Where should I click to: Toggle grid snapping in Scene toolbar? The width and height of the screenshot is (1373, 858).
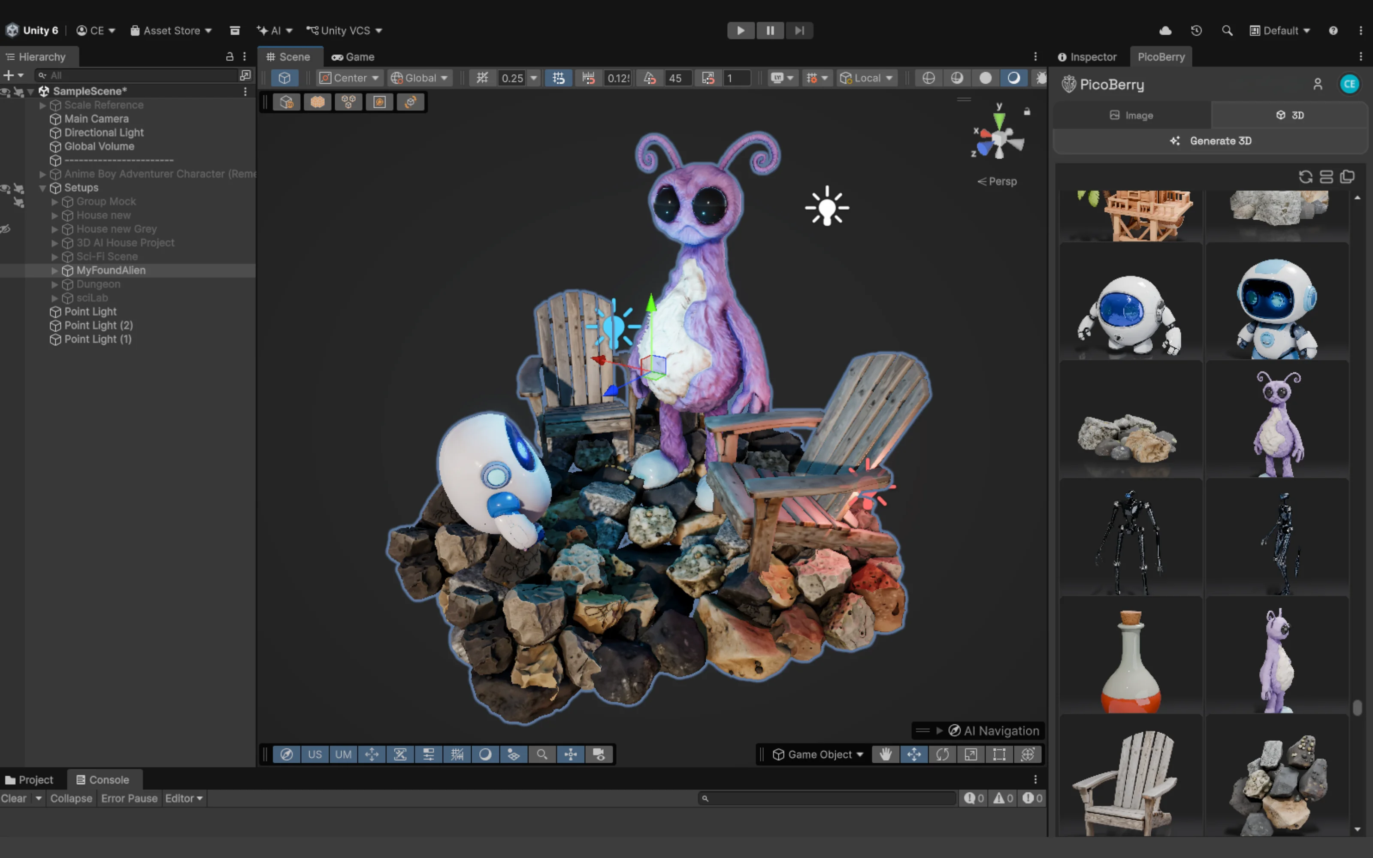coord(558,78)
